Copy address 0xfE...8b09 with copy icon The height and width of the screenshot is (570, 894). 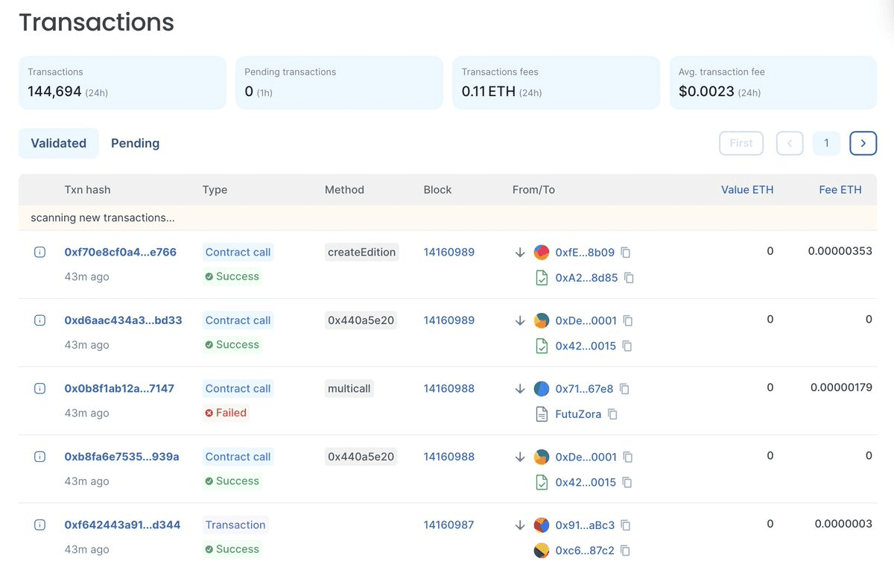[x=626, y=253]
